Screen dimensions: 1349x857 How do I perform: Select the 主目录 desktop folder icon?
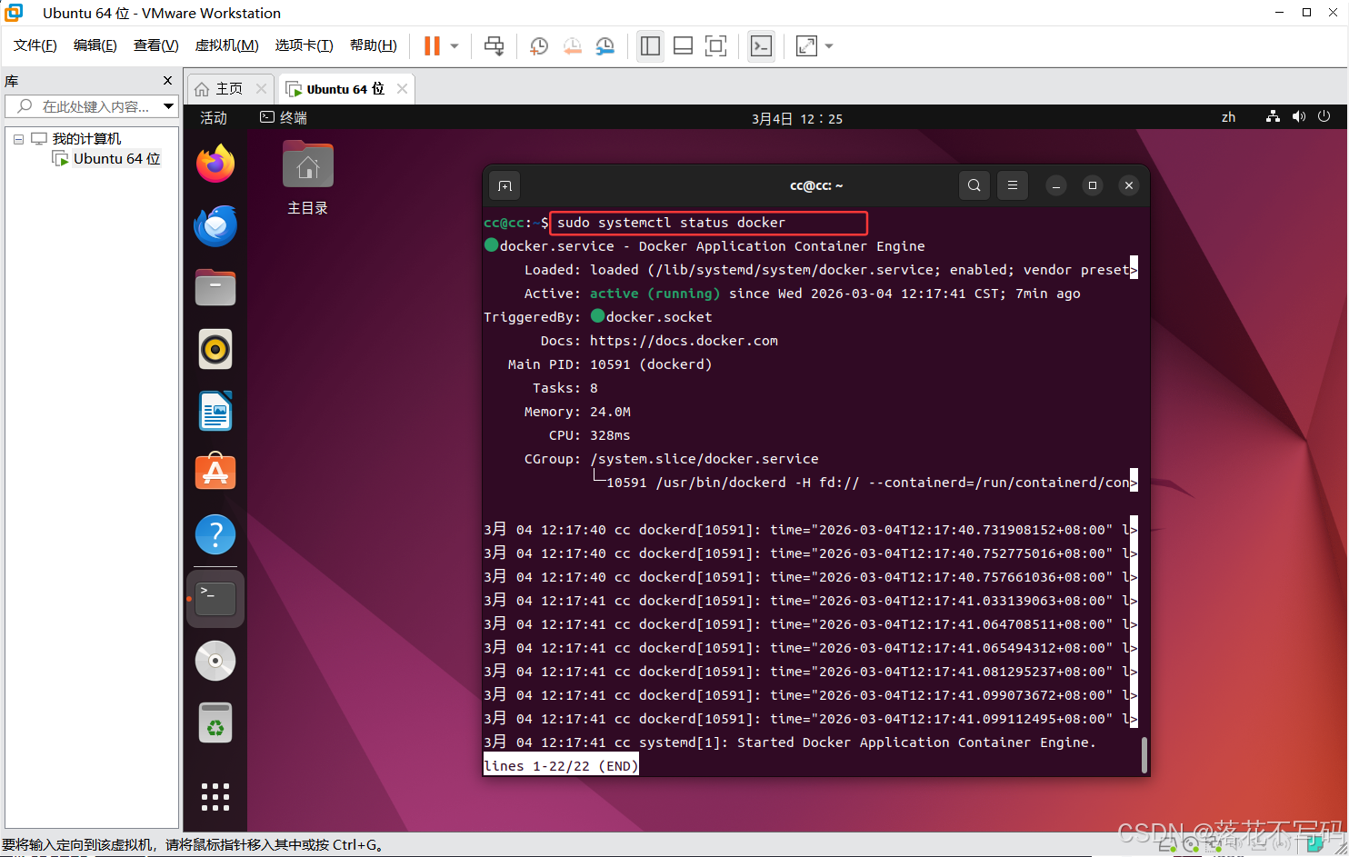click(x=308, y=178)
